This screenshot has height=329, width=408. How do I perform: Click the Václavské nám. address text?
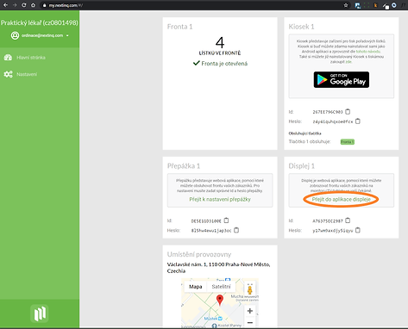click(218, 268)
